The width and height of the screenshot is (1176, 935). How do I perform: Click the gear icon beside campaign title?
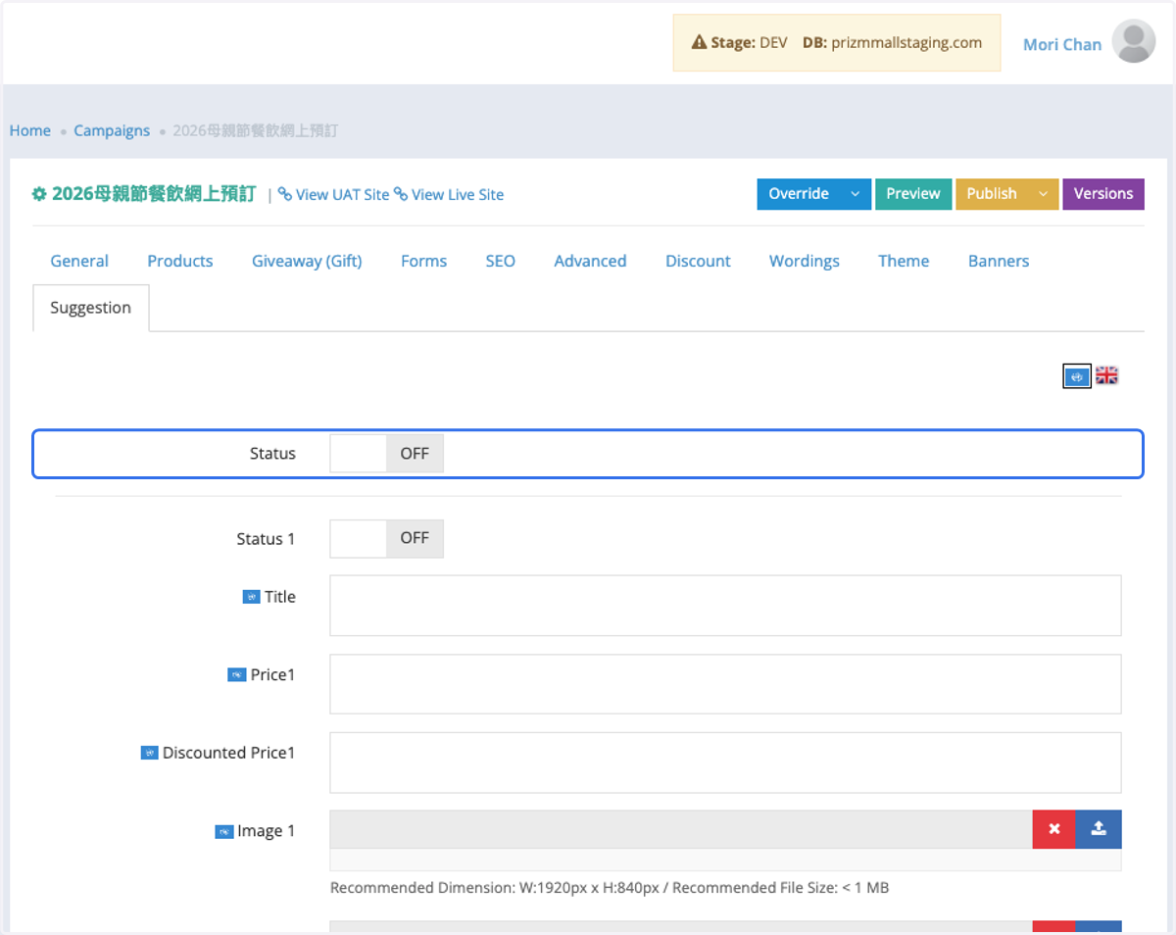pos(39,194)
